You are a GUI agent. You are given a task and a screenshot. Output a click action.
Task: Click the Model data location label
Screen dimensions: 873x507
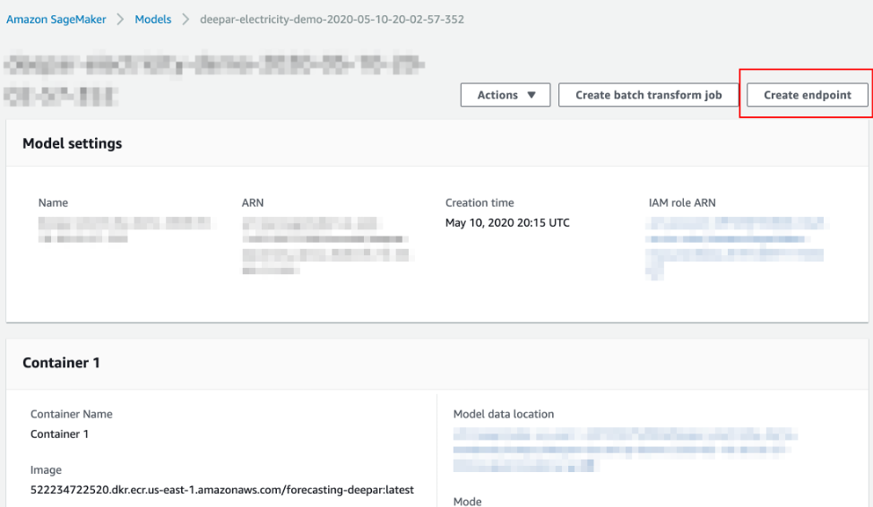[x=504, y=414]
